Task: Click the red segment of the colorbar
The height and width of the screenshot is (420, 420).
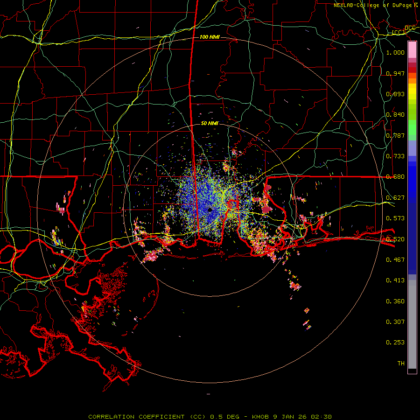Action: pyautogui.click(x=412, y=70)
